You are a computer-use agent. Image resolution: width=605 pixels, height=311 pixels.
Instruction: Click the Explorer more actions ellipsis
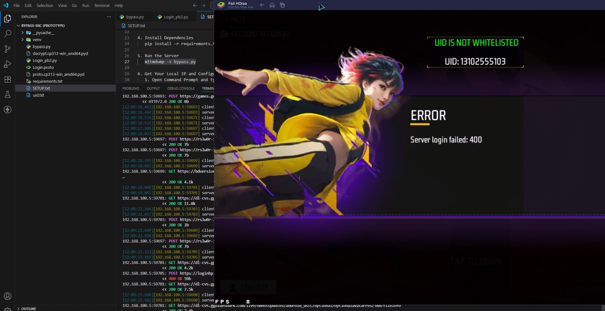tap(109, 17)
